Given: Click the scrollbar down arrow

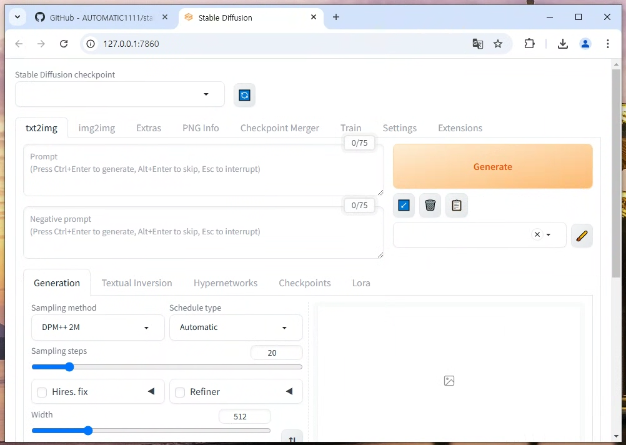Looking at the screenshot, I should [616, 436].
